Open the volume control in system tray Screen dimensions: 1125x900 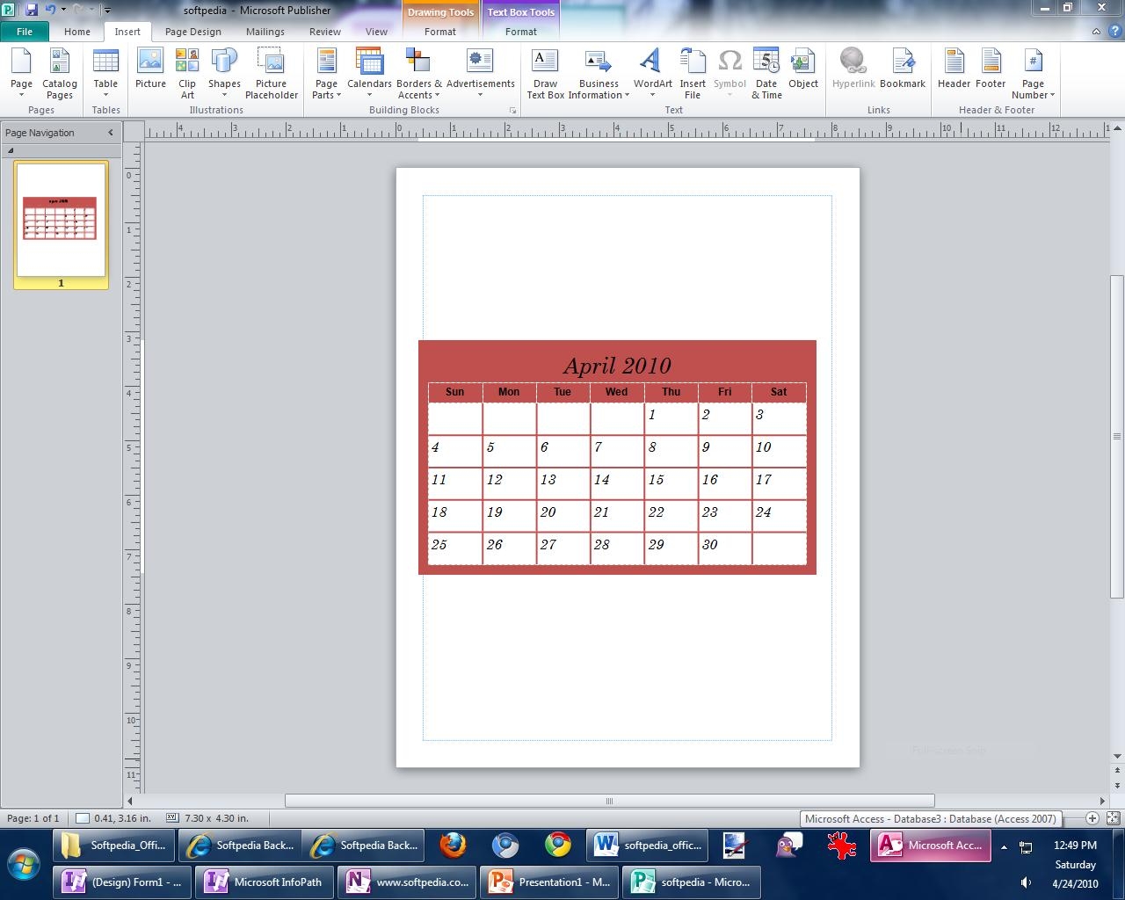pyautogui.click(x=1026, y=882)
